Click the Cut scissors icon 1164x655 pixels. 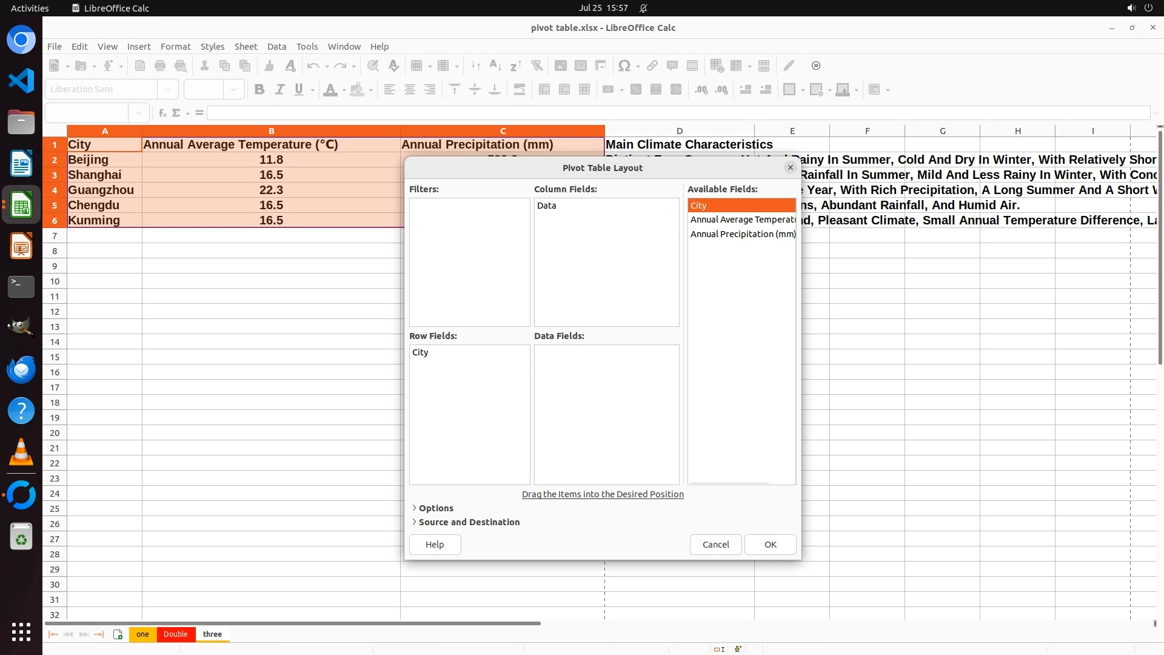[204, 65]
